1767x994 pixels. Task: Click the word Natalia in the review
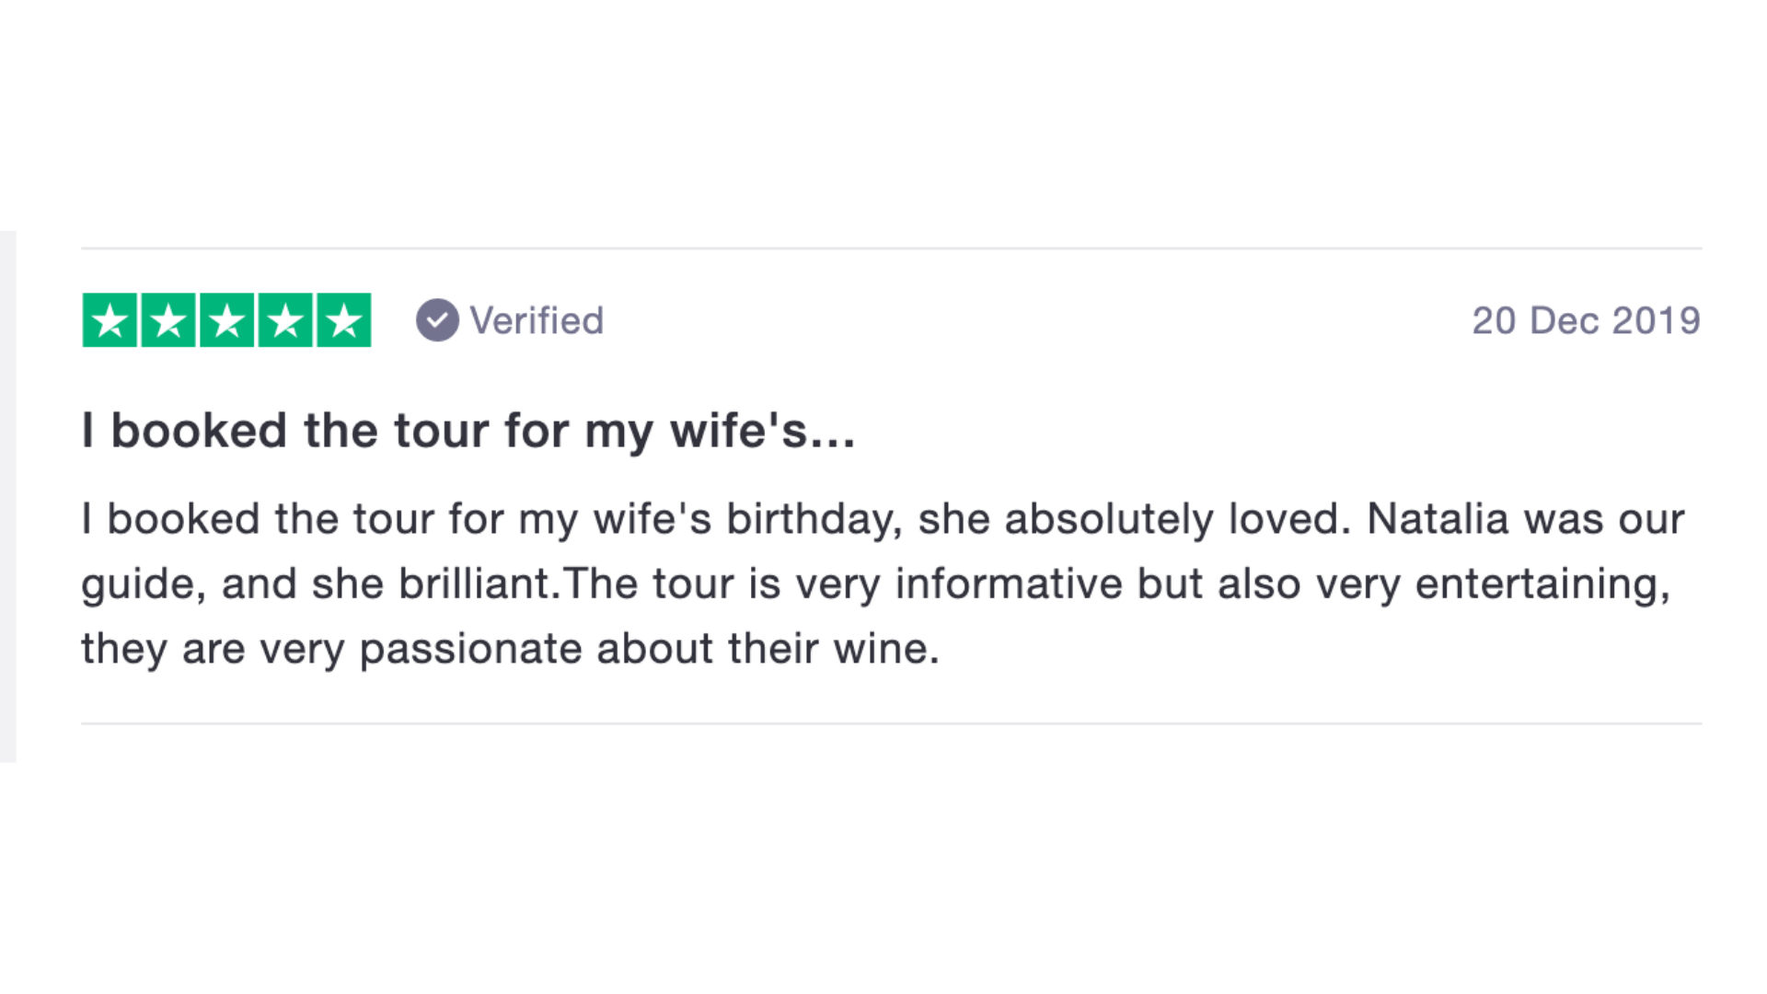(1438, 519)
